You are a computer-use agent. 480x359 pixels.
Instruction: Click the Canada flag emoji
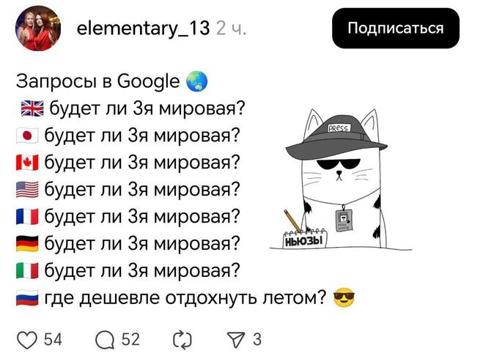click(x=27, y=163)
